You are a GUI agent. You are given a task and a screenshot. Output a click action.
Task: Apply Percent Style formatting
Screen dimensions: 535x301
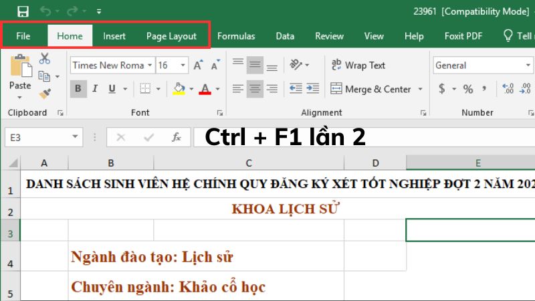468,89
